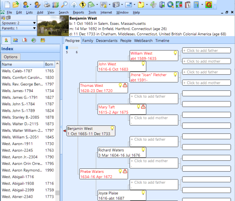Select the Family two-people sidebar tab icon
Screen dimensions: 235x201
tap(15, 40)
